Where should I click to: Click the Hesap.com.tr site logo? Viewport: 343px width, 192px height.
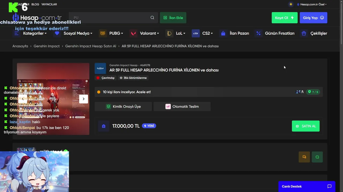(37, 18)
